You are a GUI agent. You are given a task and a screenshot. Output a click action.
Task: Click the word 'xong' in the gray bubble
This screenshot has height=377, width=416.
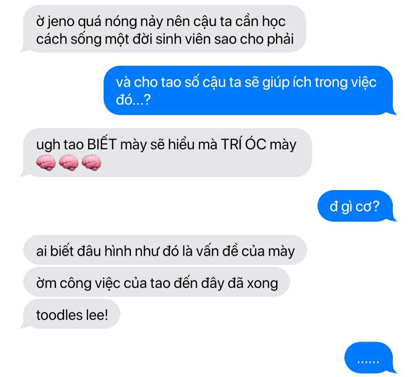click(x=262, y=284)
